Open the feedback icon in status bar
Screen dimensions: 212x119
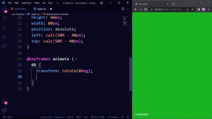pos(122,117)
